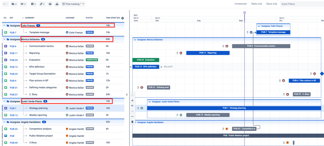The height and width of the screenshot is (146, 324).
Task: Click SAVING status badge on Weekly reporting row
Action: pos(90,115)
